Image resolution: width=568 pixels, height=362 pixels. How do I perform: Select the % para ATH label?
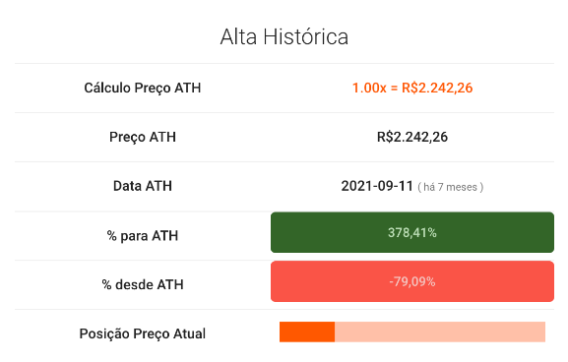[143, 236]
